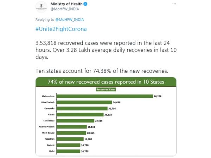
Task: Open the Ministry of Health display name
Action: pos(66,4)
